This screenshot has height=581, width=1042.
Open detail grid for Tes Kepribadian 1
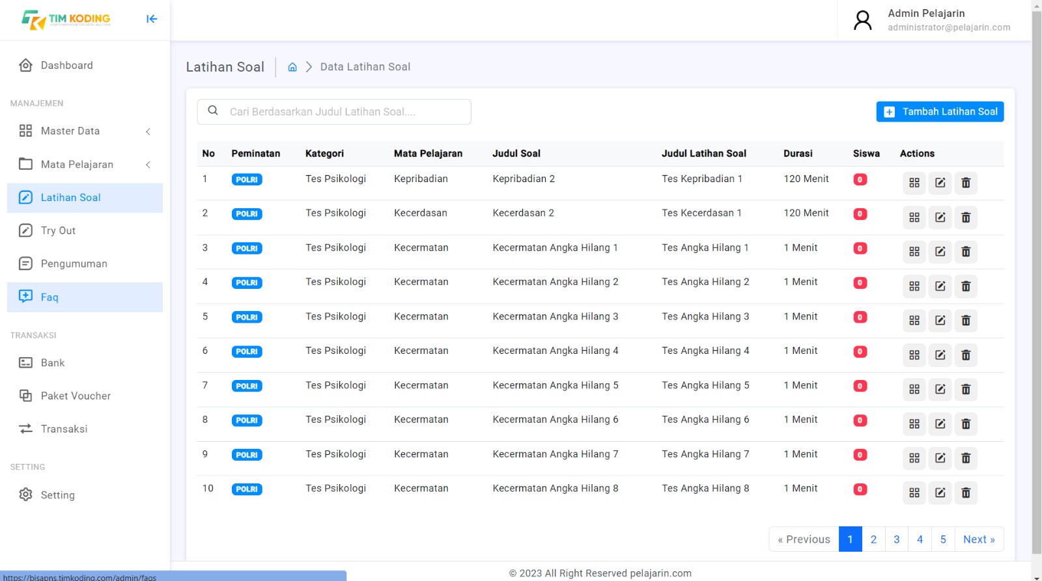[x=914, y=183]
